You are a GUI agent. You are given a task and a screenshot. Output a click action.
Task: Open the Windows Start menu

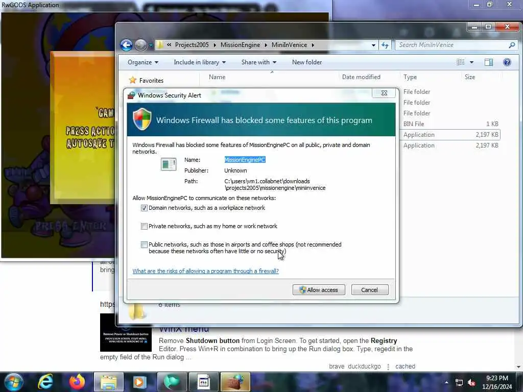[13, 382]
